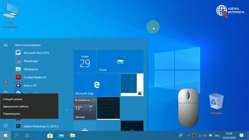
Task: Click the red recording tray icon
Action: point(194,136)
